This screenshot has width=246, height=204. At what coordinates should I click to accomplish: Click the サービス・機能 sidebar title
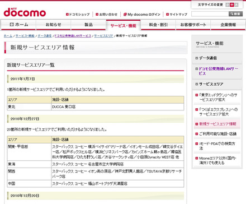pos(209,44)
